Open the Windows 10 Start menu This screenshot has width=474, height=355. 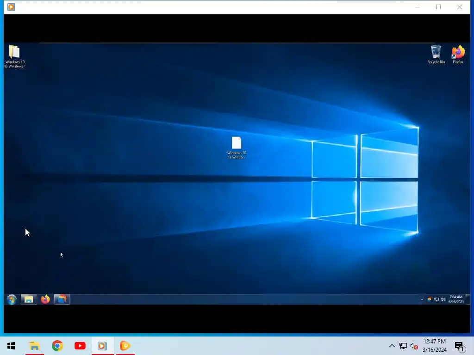[11, 346]
